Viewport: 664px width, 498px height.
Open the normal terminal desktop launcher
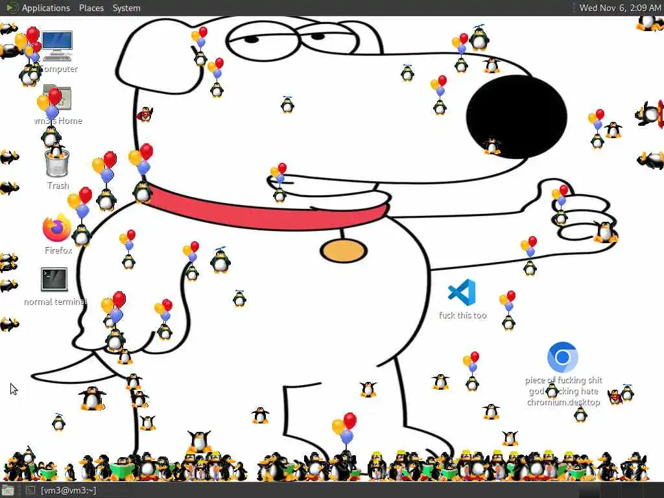click(54, 279)
